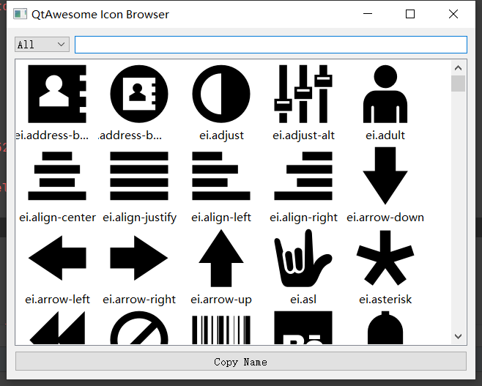482x386 pixels.
Task: Choose the ei.align-right icon
Action: click(303, 176)
